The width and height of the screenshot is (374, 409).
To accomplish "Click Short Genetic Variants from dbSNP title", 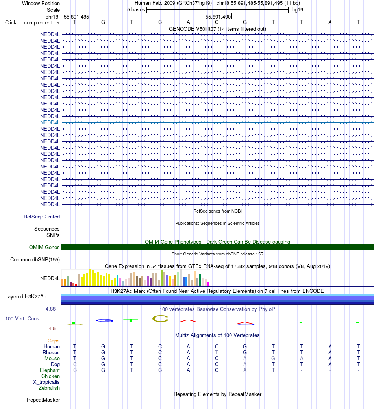I will click(217, 254).
